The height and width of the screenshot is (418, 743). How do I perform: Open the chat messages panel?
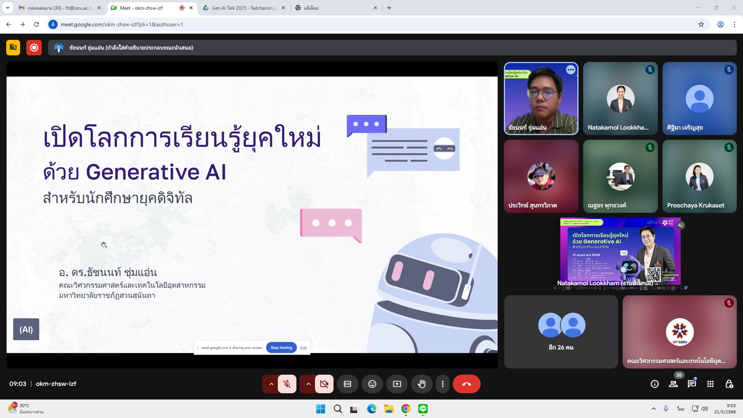[692, 384]
